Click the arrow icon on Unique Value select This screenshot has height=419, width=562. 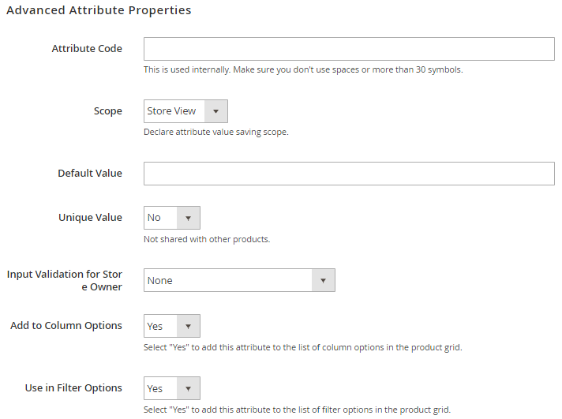pos(189,218)
